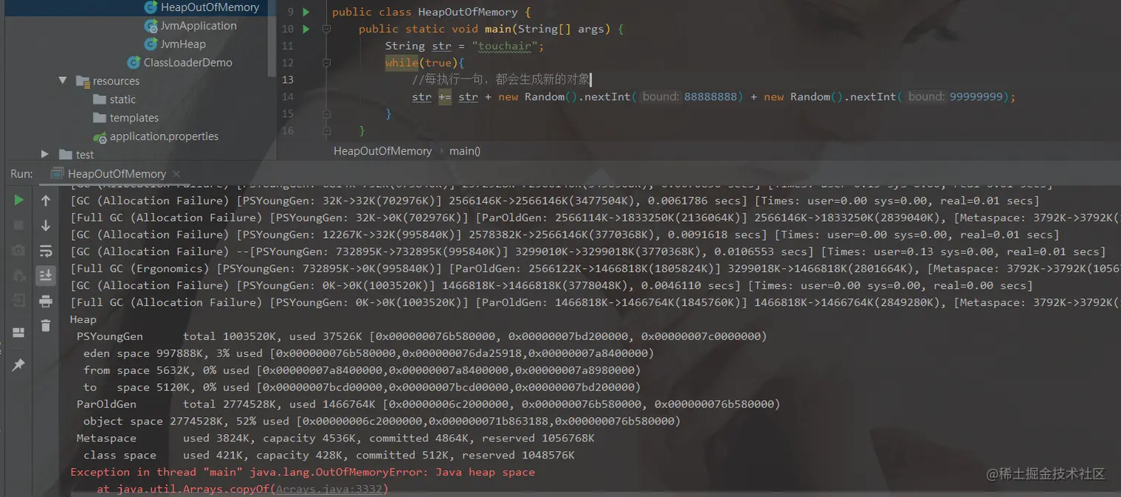Toggle Scroll to End in console
The width and height of the screenshot is (1121, 497).
pyautogui.click(x=46, y=276)
